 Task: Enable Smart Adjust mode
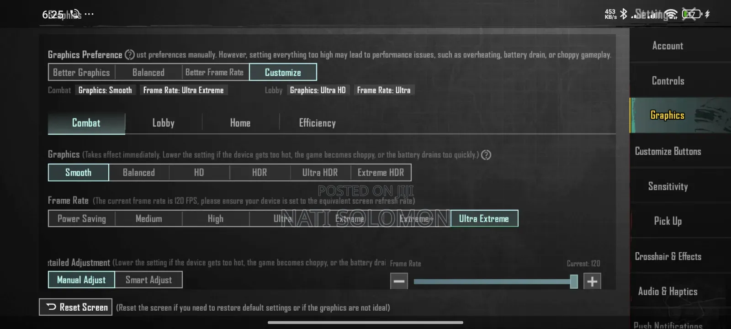pos(148,280)
